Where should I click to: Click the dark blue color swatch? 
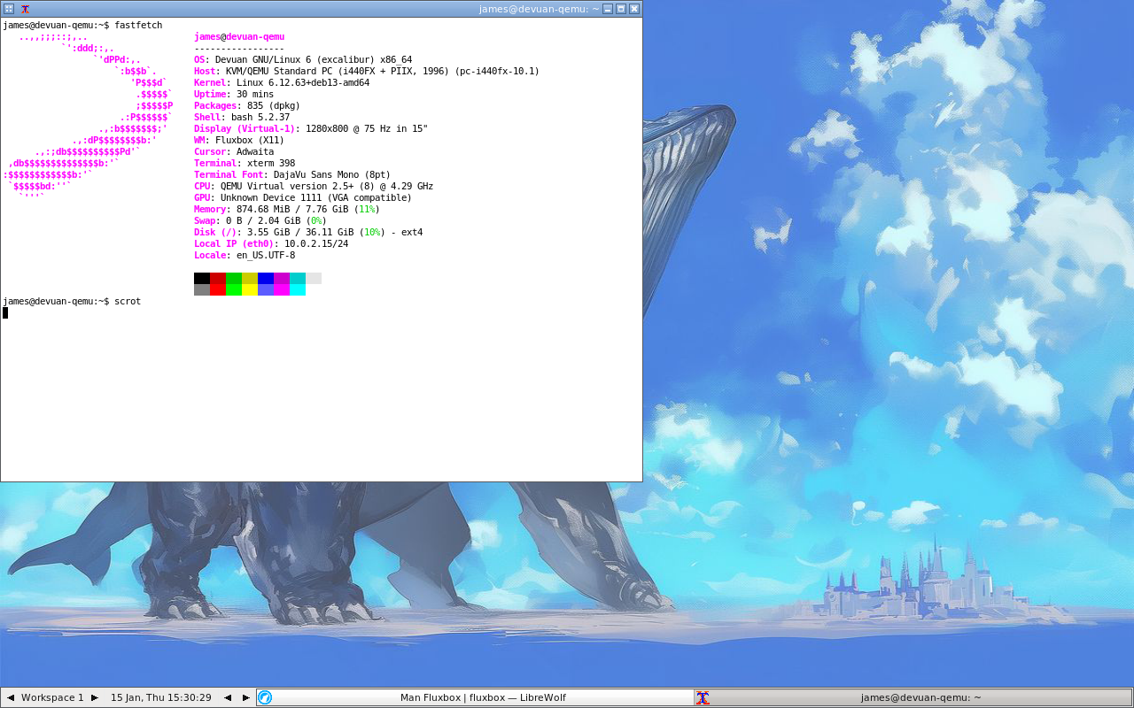[266, 278]
